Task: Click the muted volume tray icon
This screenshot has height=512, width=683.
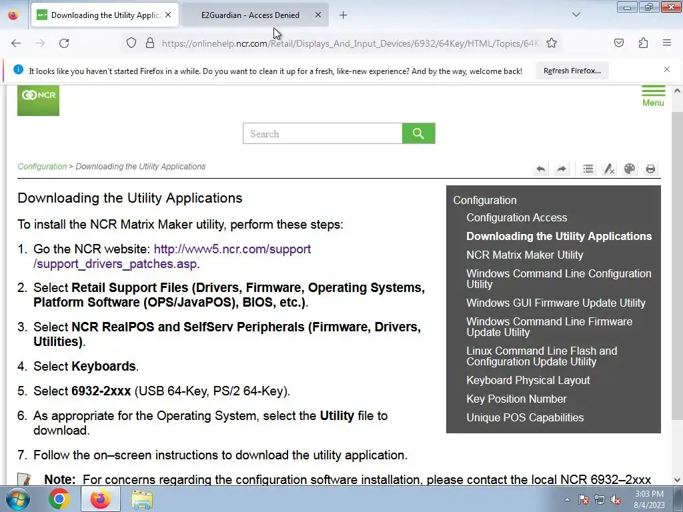Action: click(x=616, y=500)
